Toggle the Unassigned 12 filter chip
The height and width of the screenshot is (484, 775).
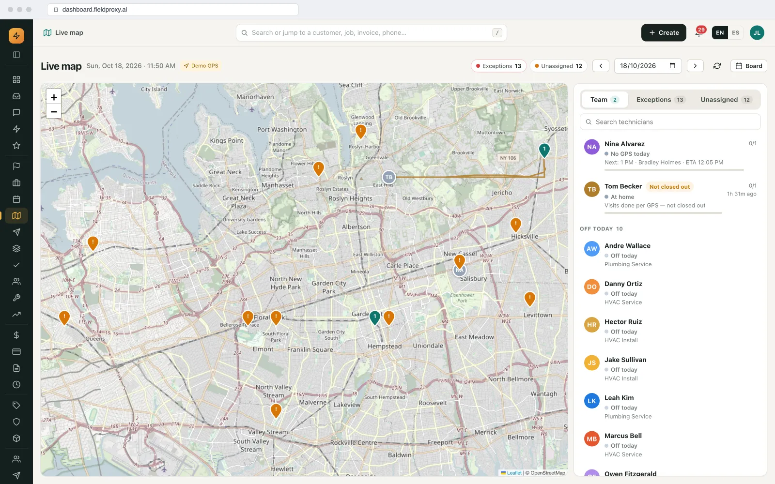pyautogui.click(x=558, y=66)
